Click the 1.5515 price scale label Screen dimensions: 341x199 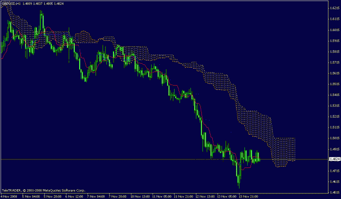point(334,84)
